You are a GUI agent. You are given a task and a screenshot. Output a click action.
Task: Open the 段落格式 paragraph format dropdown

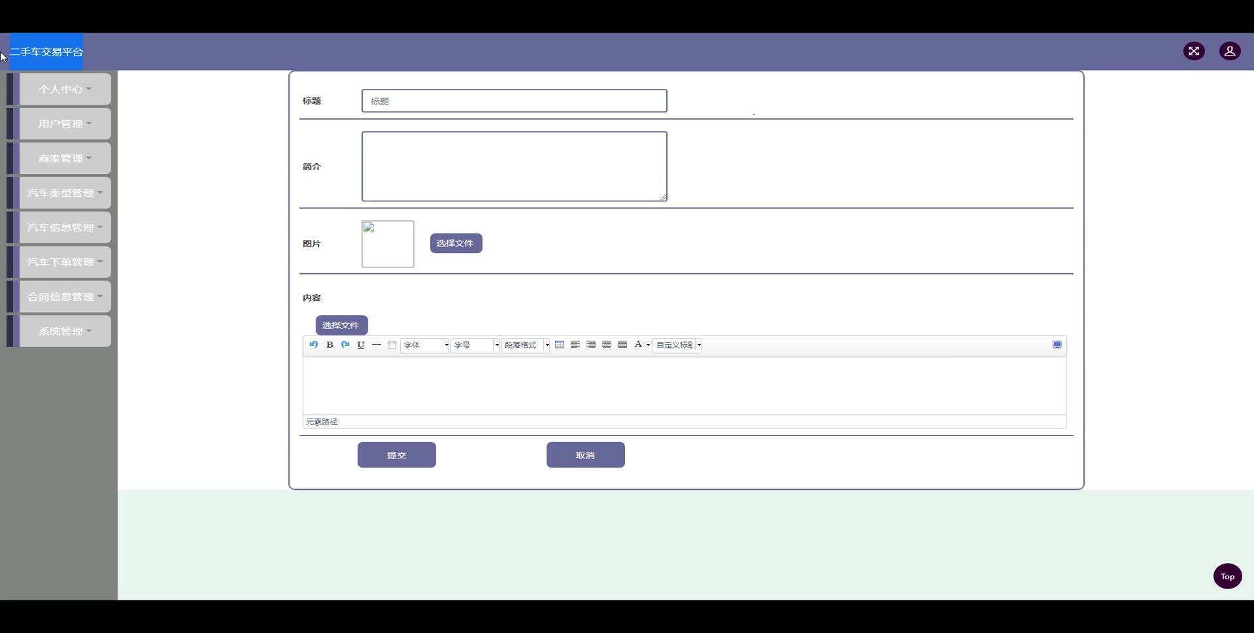pos(526,345)
